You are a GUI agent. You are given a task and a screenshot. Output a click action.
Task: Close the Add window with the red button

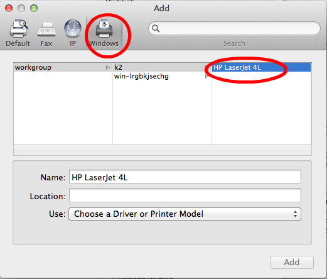click(x=9, y=8)
